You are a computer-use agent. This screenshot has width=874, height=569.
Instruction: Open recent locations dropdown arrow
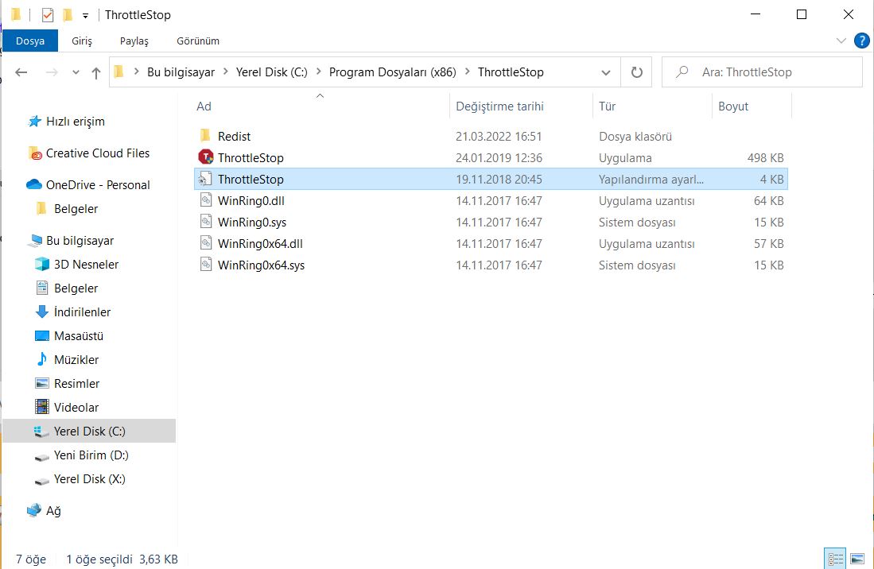click(76, 72)
